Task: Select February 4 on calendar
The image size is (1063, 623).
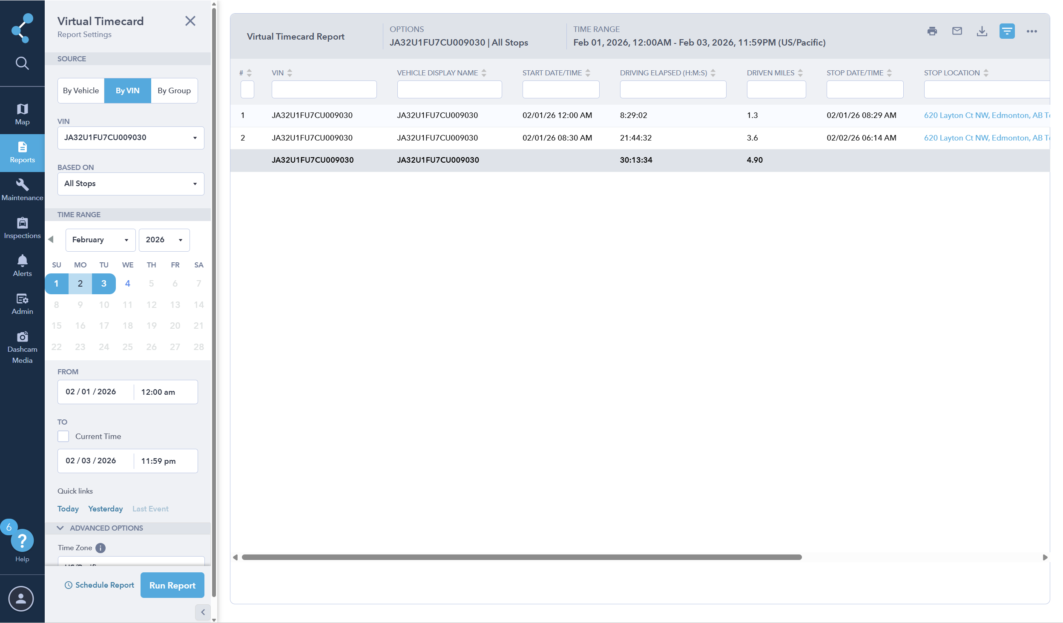Action: (x=127, y=284)
